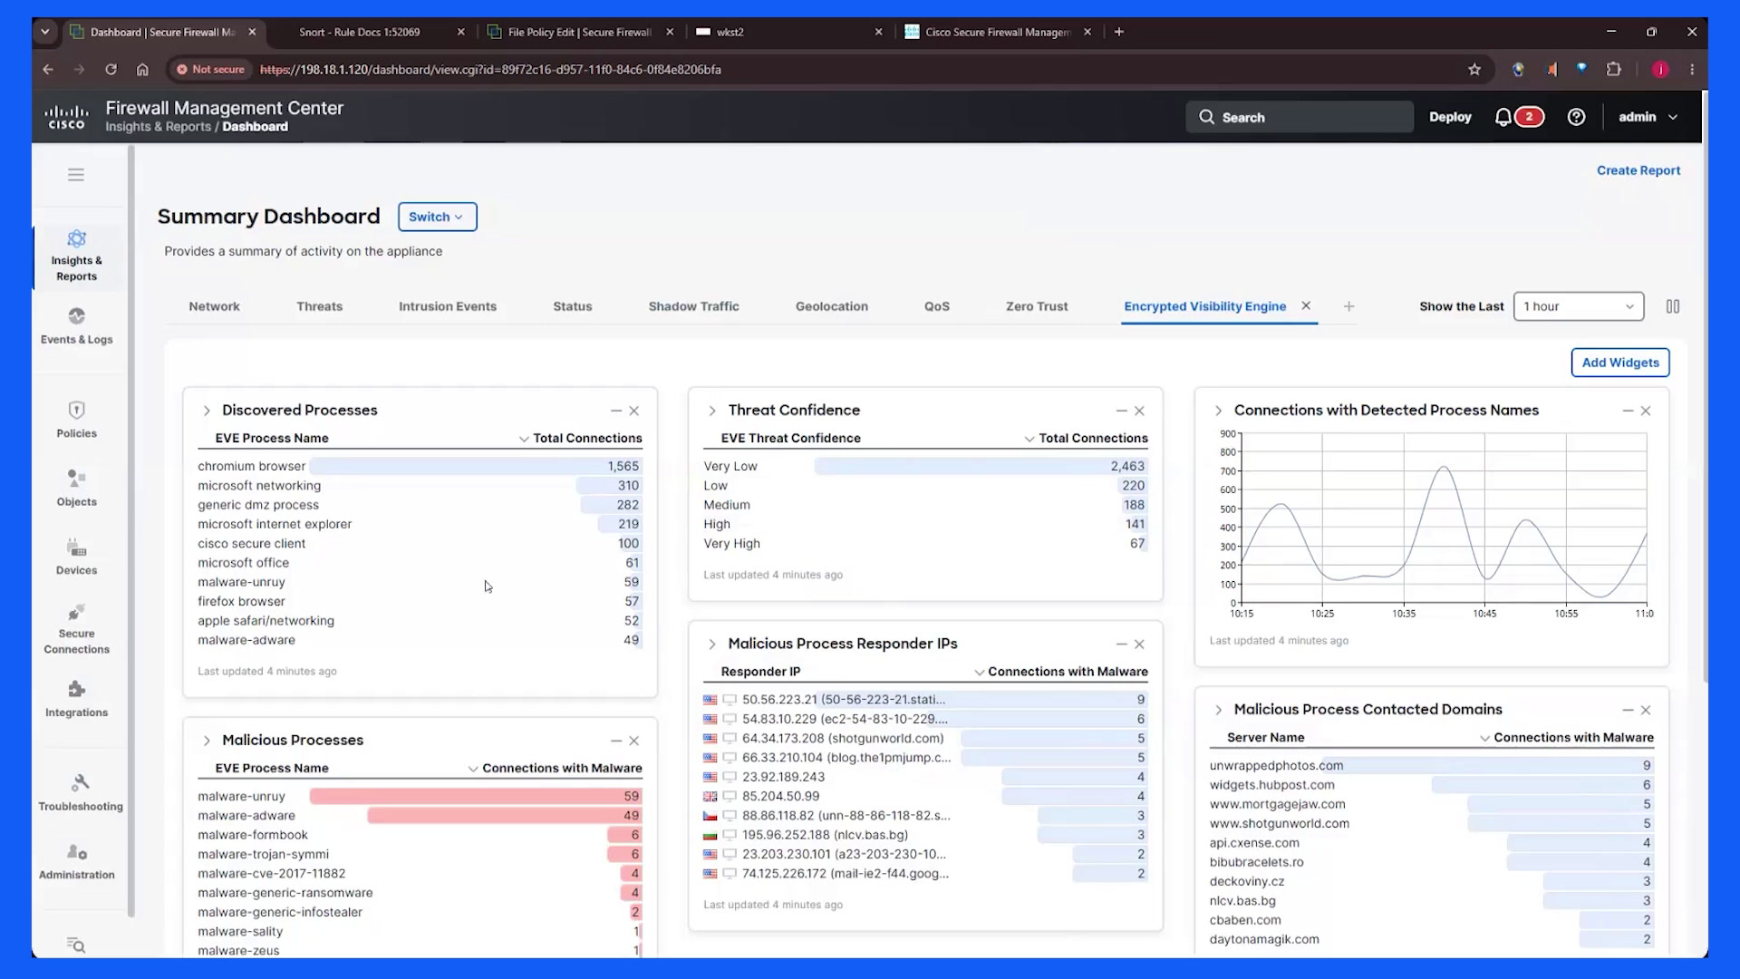Switch to the Geolocation tab
The image size is (1740, 979).
[x=832, y=306]
